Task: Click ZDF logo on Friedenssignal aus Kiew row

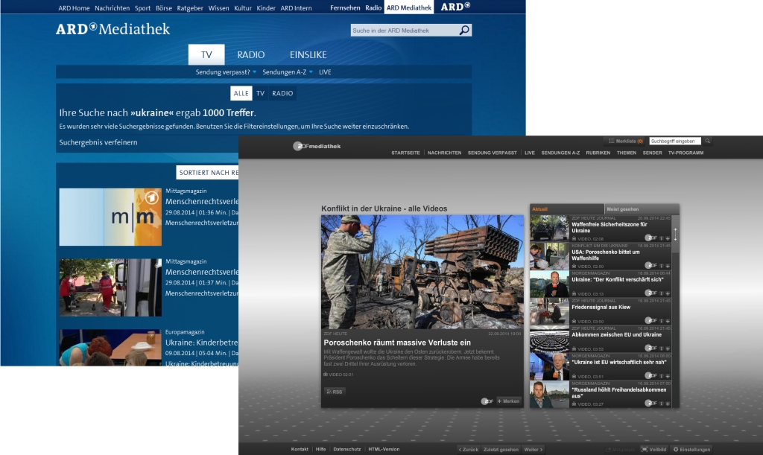Action: [x=650, y=320]
